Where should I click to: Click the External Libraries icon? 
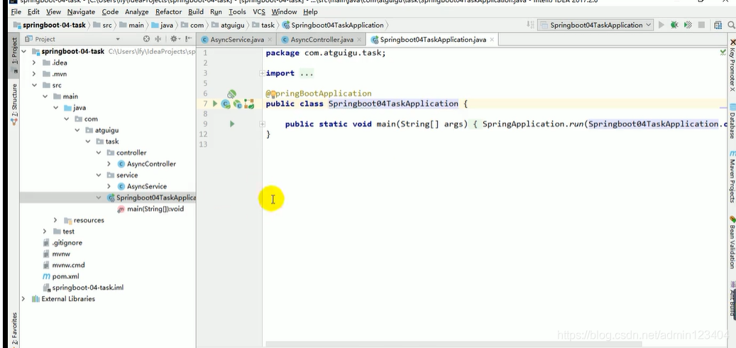tap(35, 299)
